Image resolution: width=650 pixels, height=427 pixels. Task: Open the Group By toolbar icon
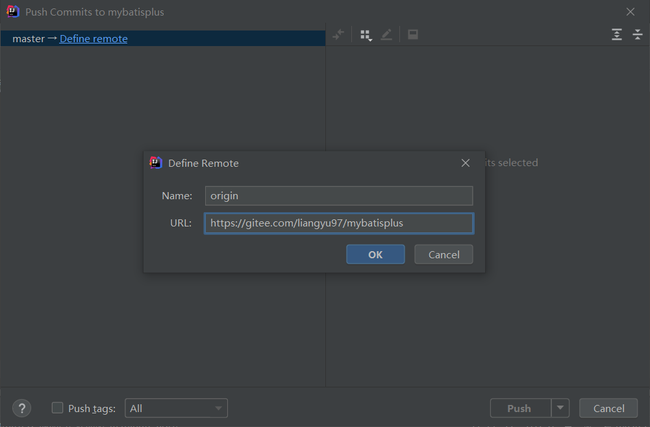(x=366, y=35)
